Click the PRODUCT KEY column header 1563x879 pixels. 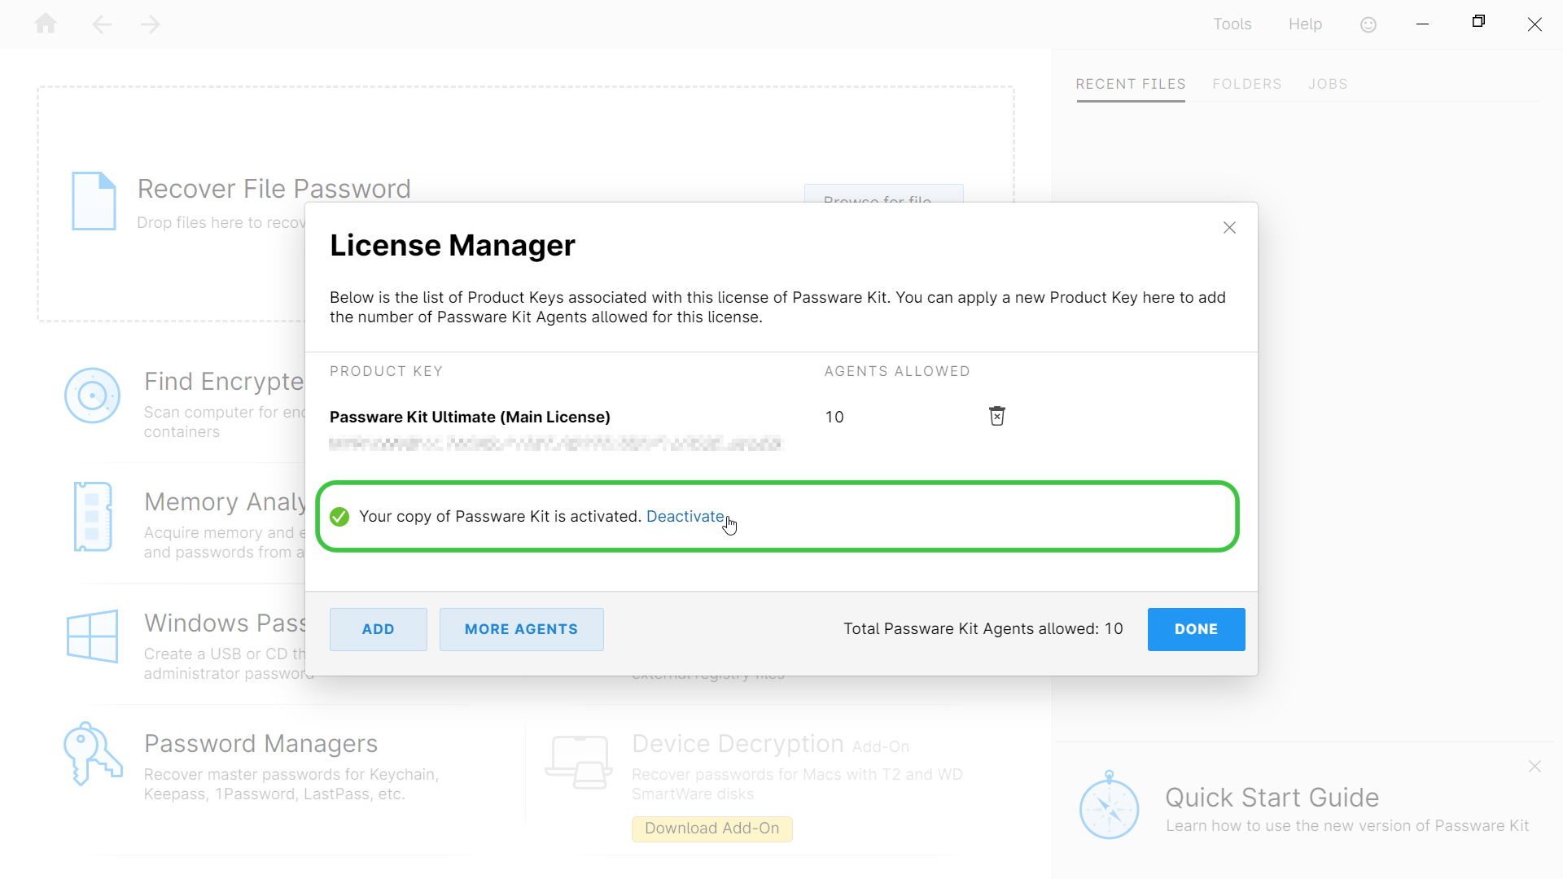[386, 371]
